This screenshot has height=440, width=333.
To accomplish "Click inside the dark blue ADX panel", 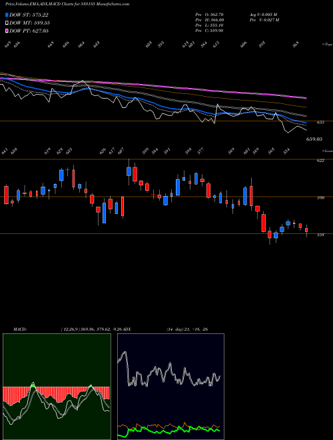I will pos(170,387).
